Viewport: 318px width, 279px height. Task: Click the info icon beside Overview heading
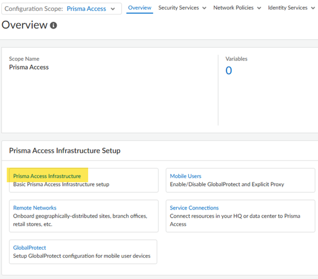54,26
